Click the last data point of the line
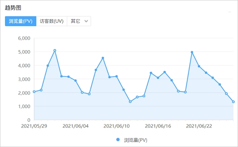 tap(233, 102)
